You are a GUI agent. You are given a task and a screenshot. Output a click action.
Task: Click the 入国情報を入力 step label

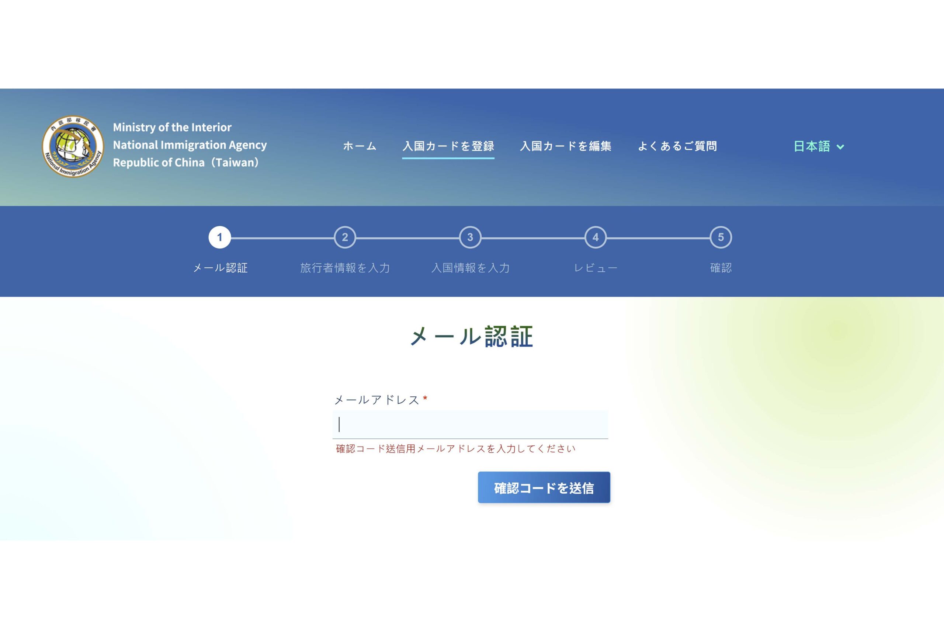470,268
